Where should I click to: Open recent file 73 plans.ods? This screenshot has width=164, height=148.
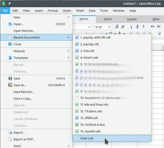112,111
